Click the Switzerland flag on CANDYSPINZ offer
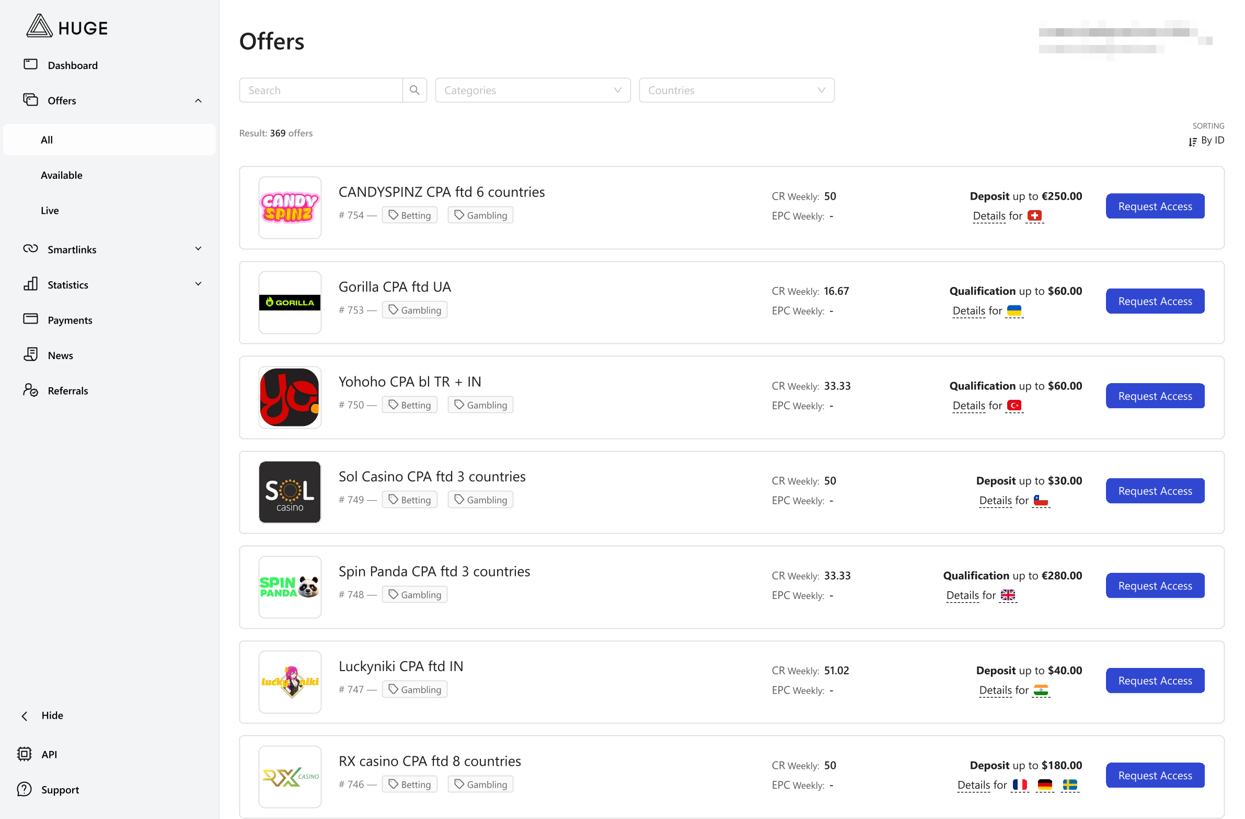Screen dimensions: 1245x819 point(1034,215)
